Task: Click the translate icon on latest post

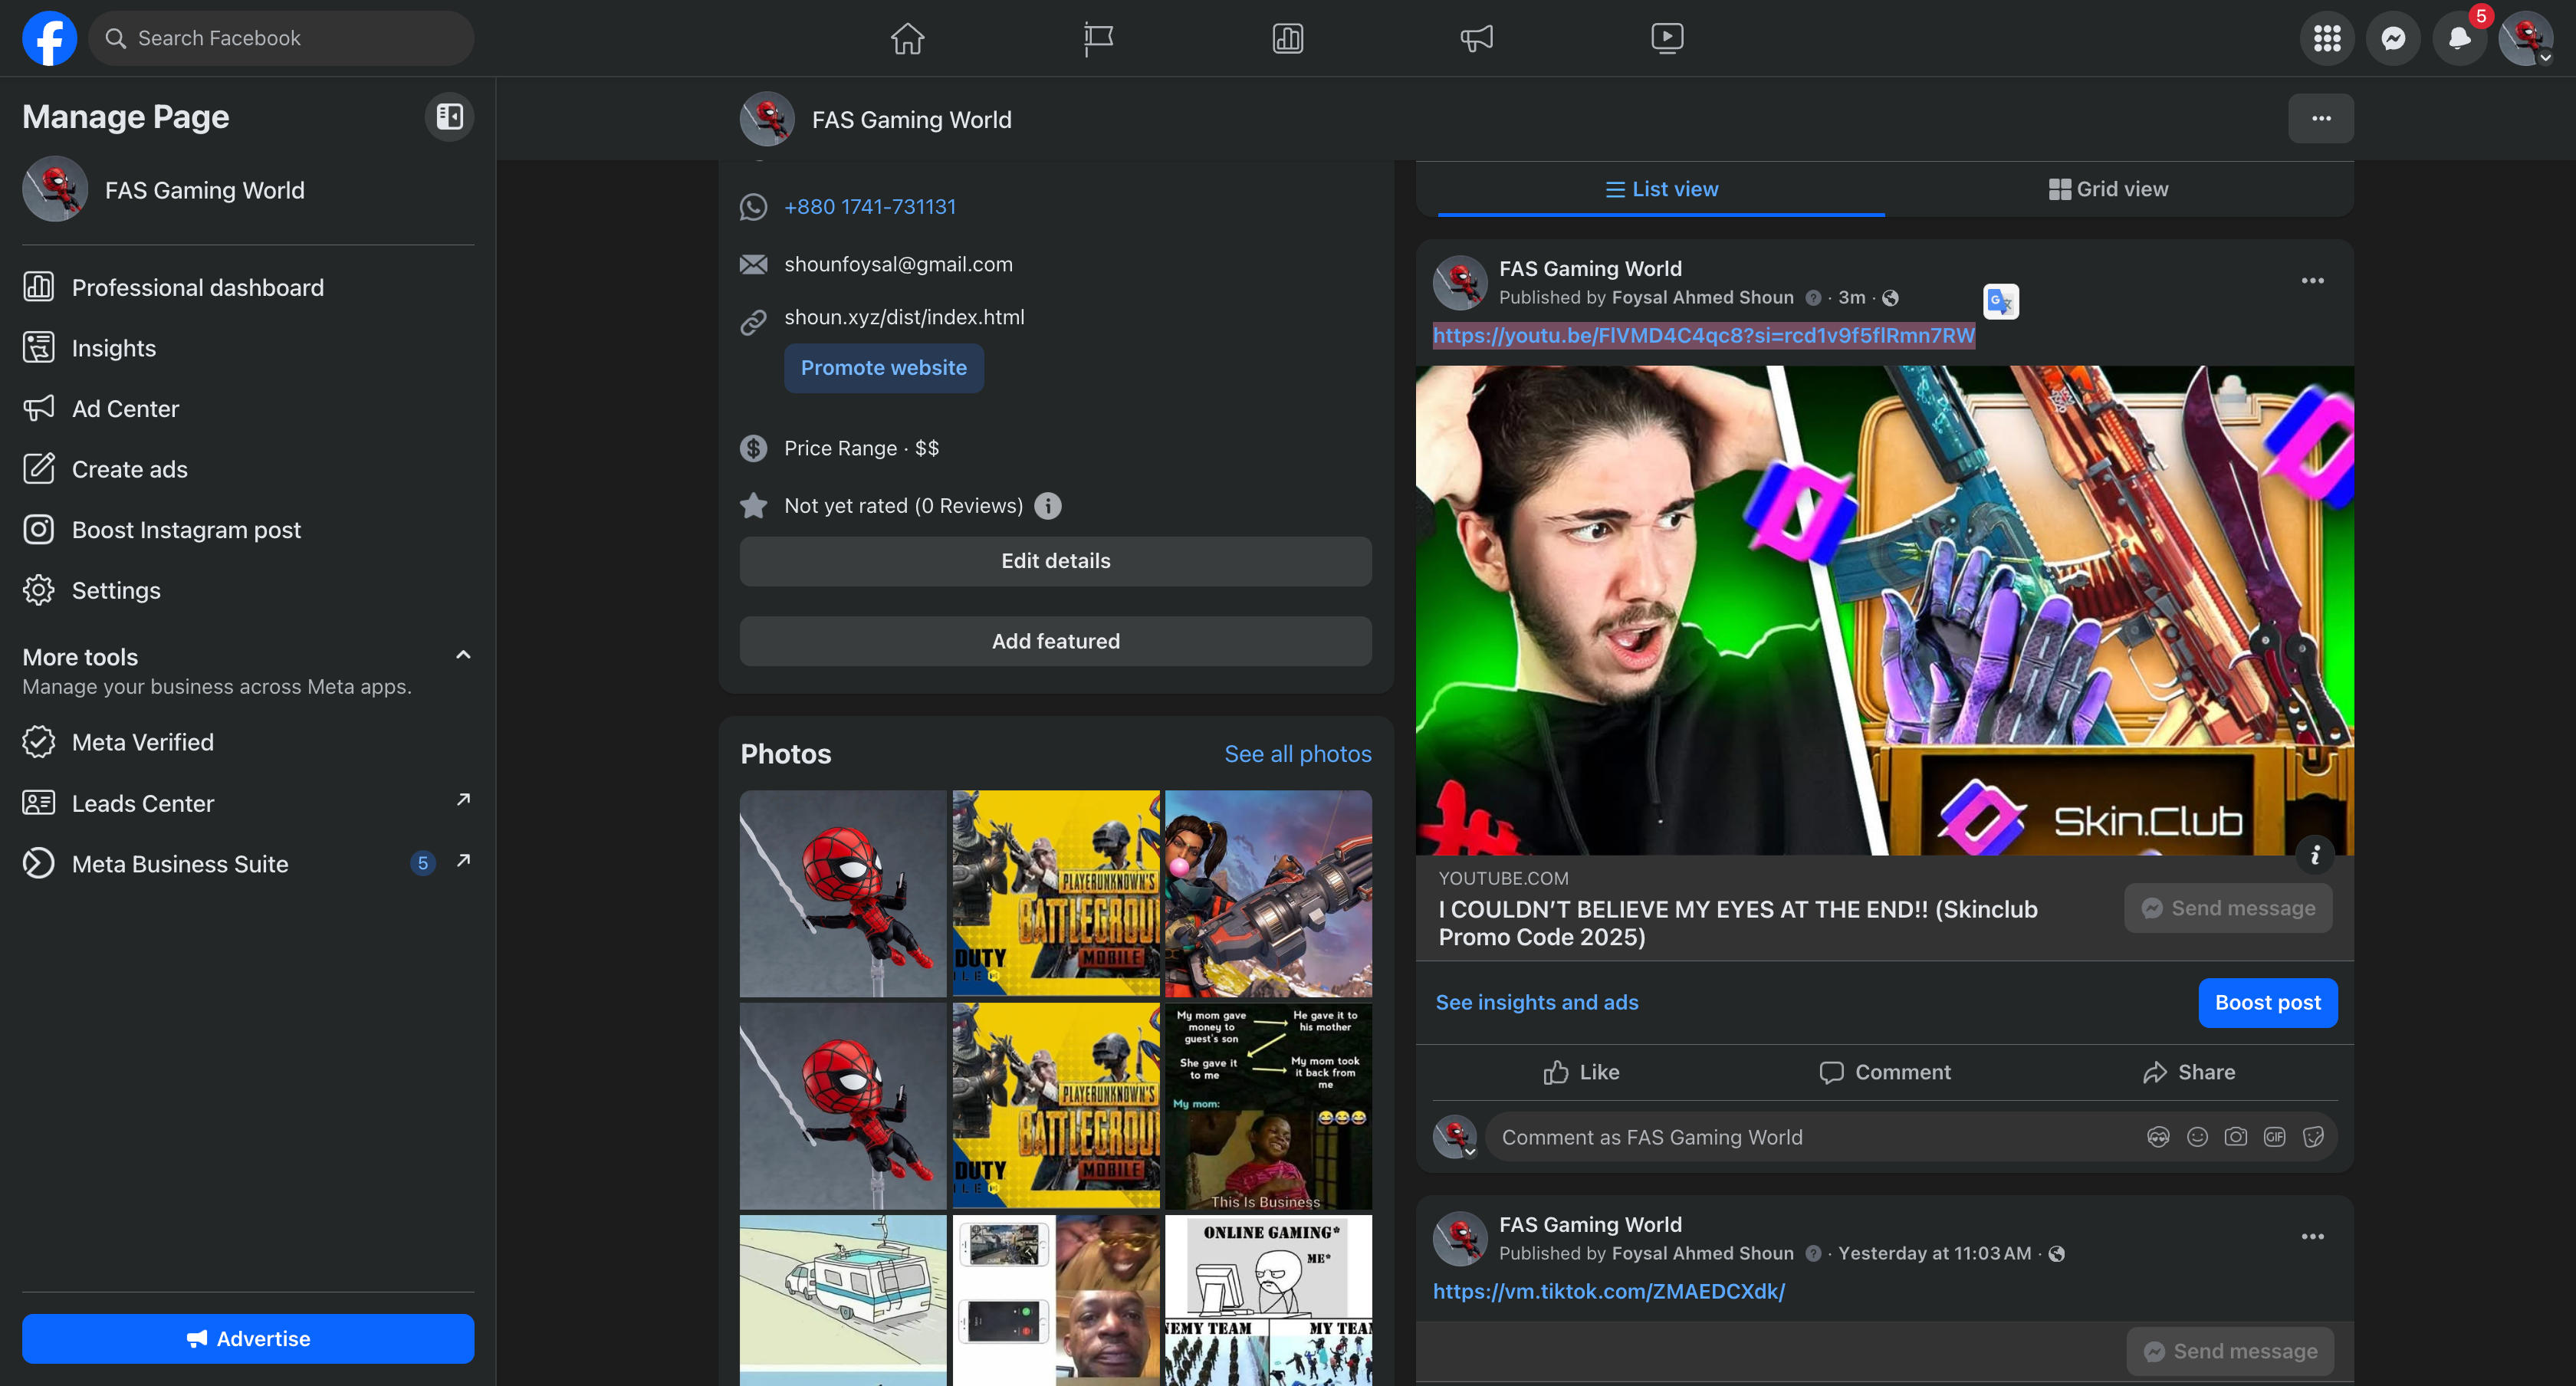Action: 2000,301
